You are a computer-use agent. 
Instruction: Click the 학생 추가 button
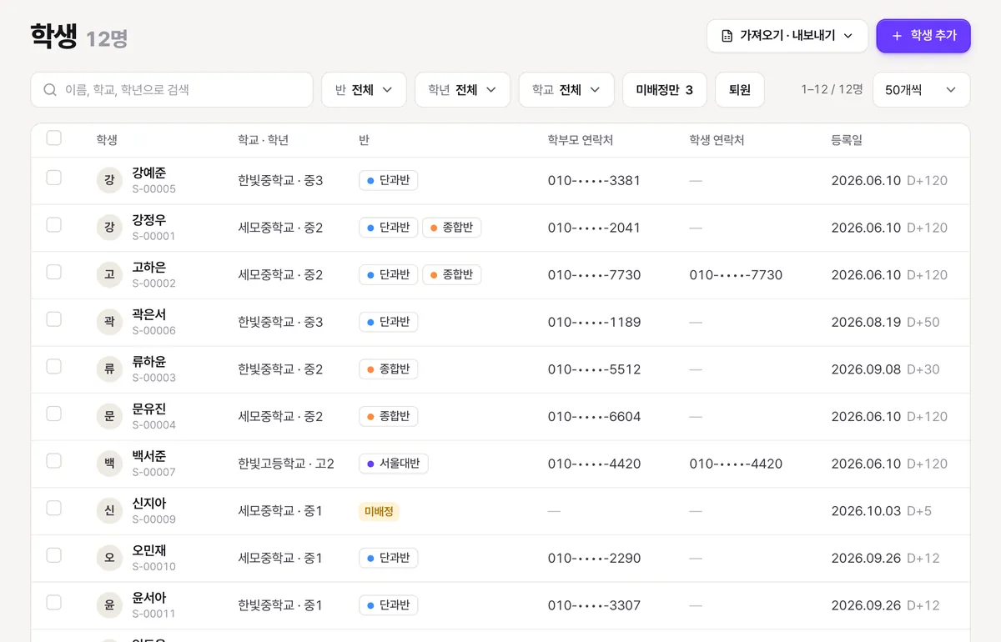(x=923, y=36)
